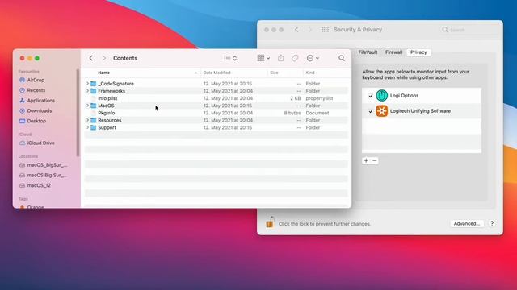Open Finder list view switcher
This screenshot has width=517, height=290.
point(230,58)
